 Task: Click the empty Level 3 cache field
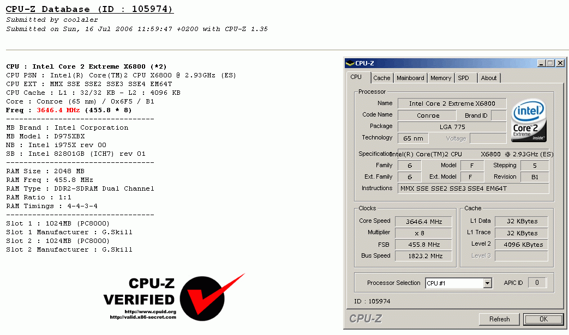coord(522,256)
